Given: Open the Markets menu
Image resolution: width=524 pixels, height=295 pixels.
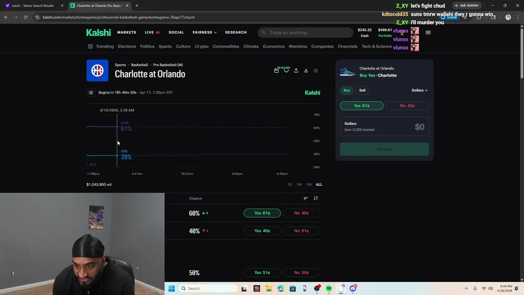Looking at the screenshot, I should 126,32.
